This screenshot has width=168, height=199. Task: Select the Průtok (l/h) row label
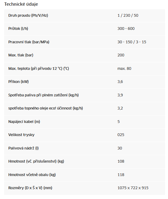18,29
